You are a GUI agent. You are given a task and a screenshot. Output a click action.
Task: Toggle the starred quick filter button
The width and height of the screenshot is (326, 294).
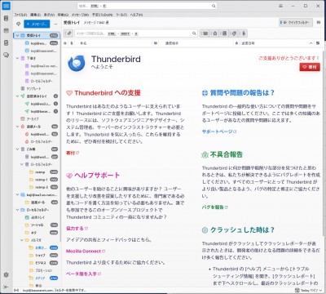click(215, 33)
